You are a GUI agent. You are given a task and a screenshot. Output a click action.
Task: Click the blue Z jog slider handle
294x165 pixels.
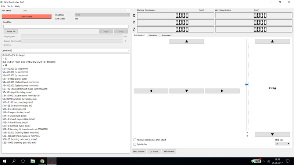pos(247,85)
